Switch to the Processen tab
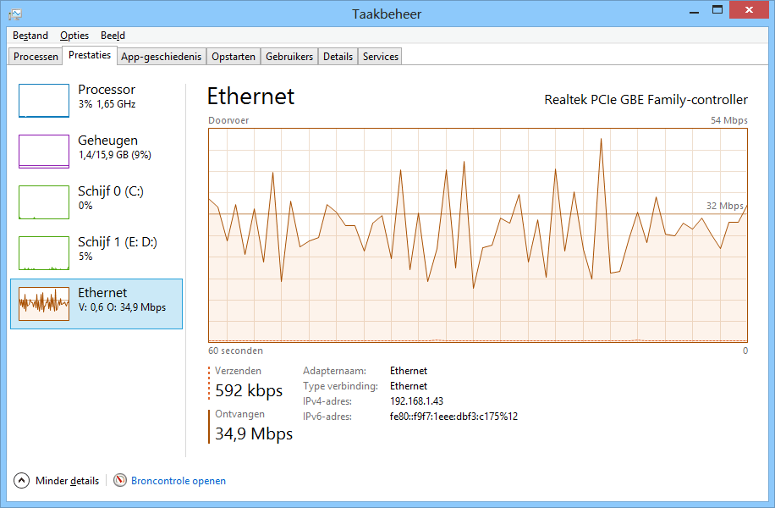 click(36, 57)
